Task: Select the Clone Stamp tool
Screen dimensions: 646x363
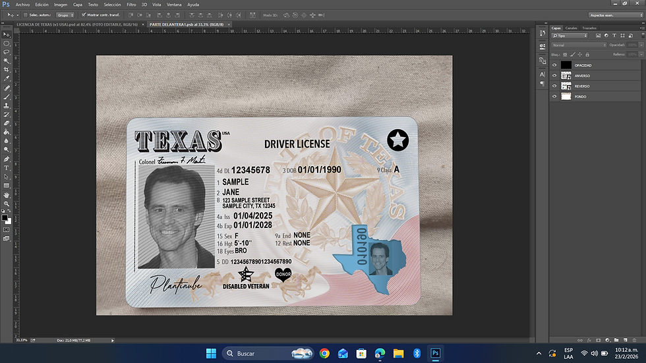Action: pyautogui.click(x=6, y=106)
